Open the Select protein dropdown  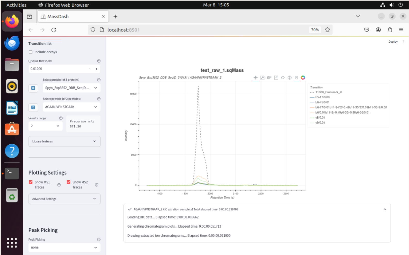click(x=71, y=88)
